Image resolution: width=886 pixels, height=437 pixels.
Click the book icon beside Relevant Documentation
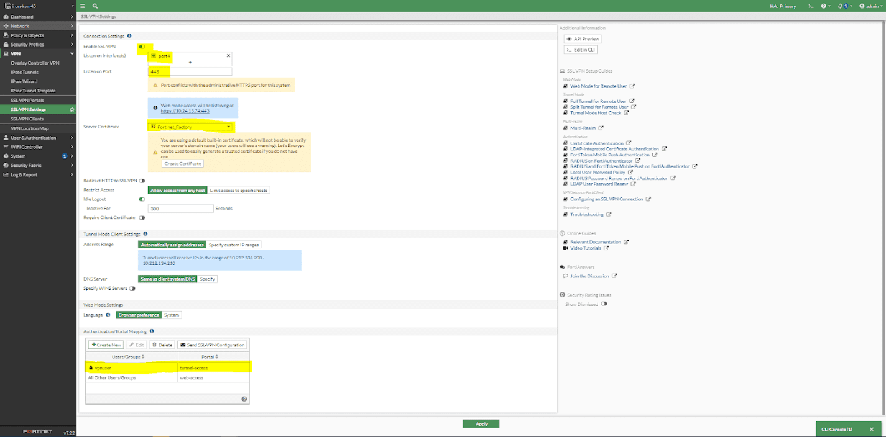(x=566, y=242)
